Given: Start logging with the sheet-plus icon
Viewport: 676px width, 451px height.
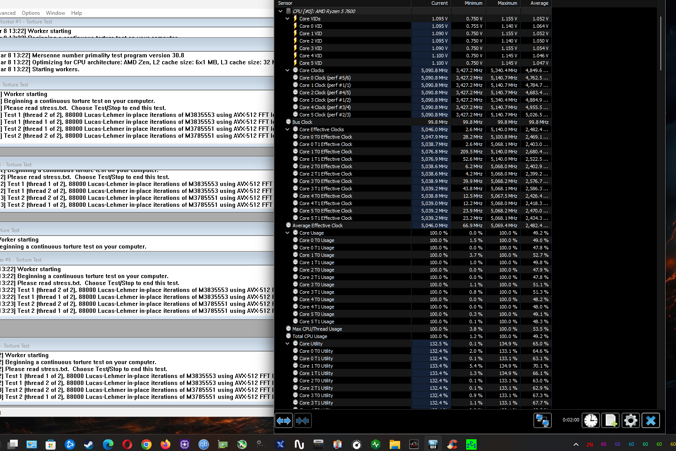Looking at the screenshot, I should pyautogui.click(x=611, y=420).
